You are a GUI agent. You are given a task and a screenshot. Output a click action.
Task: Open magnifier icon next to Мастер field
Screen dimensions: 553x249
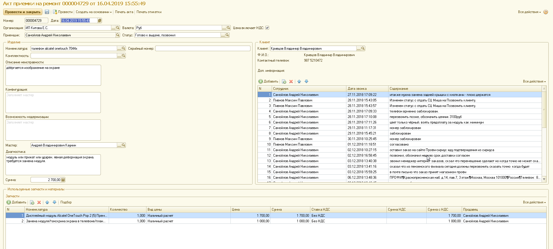124,145
